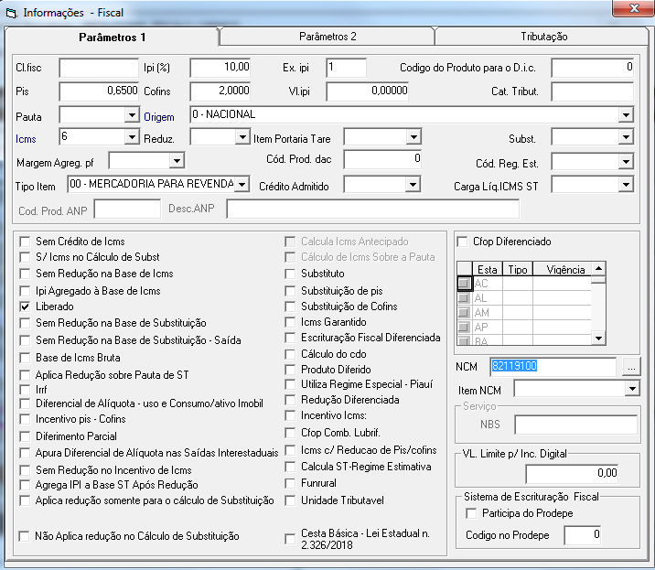Switch to the Parâmetros 2 tab
This screenshot has width=655, height=570.
tap(327, 37)
